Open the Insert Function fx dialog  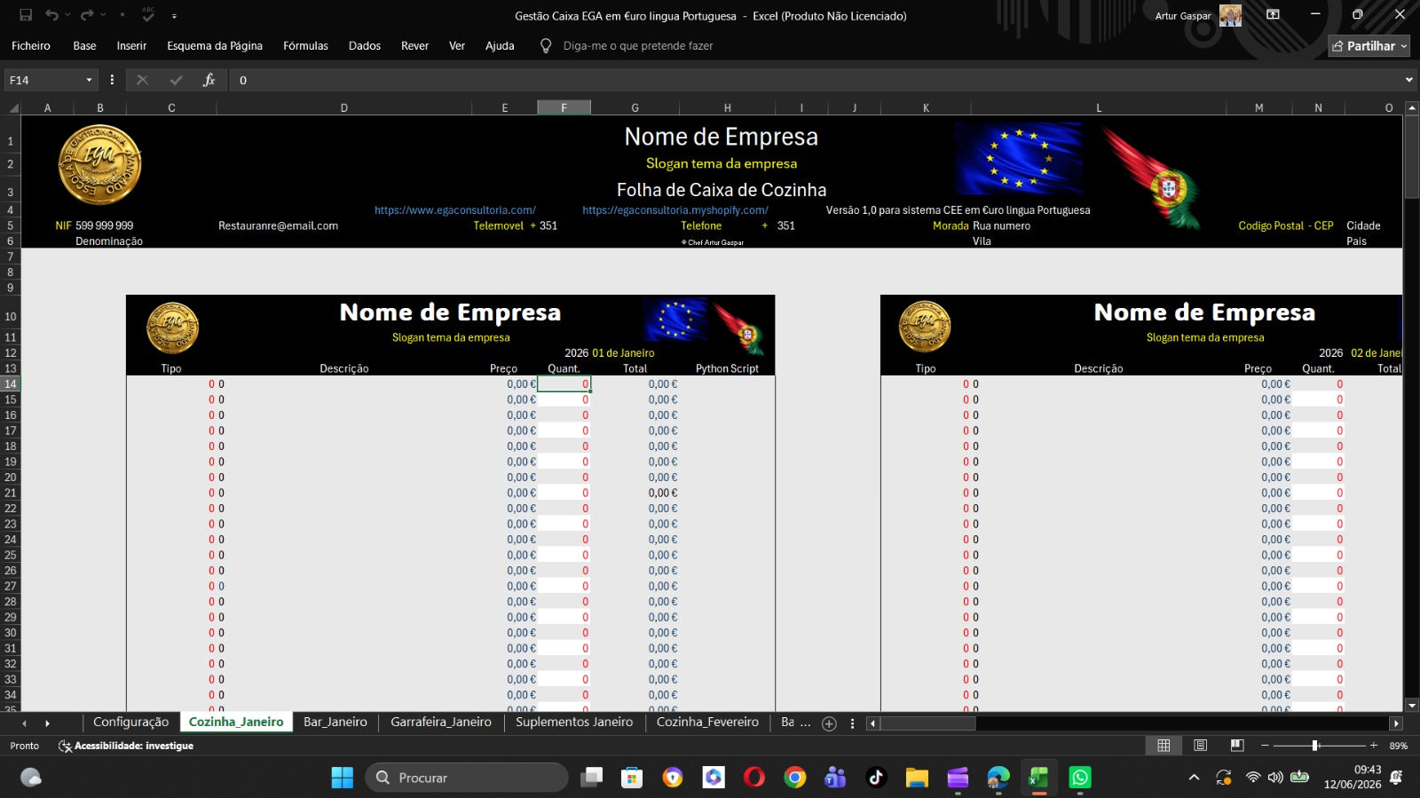point(209,80)
